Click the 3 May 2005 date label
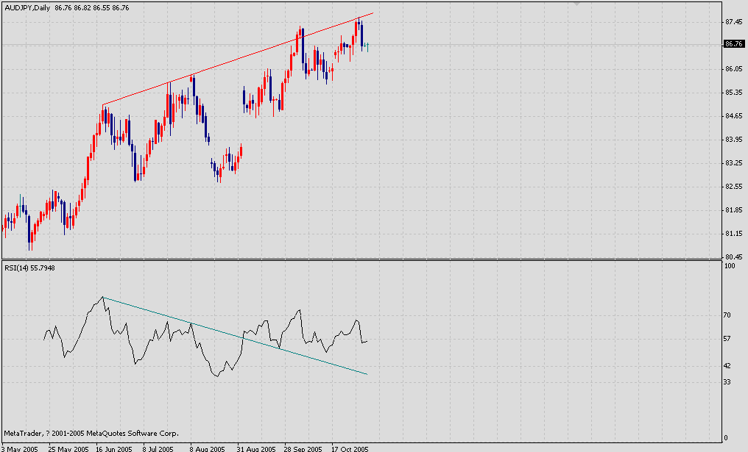Image resolution: width=748 pixels, height=452 pixels. tap(19, 448)
